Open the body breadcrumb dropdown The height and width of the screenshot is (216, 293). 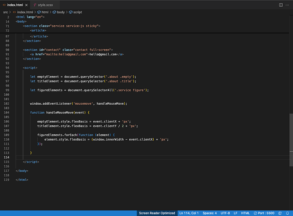point(59,12)
